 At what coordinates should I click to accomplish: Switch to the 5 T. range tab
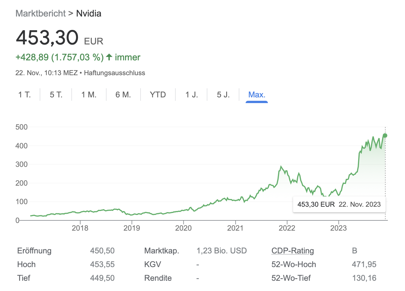tap(56, 95)
